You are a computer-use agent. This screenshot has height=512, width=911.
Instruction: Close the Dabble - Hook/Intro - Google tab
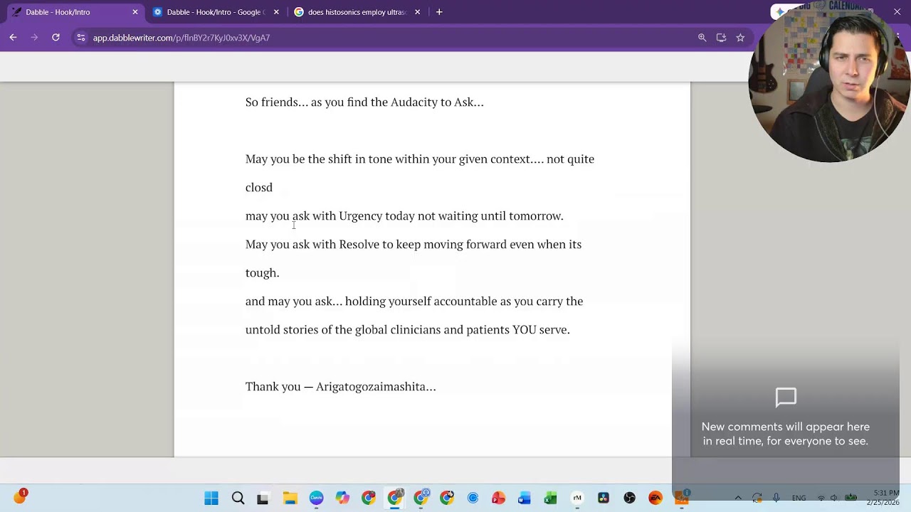(x=276, y=12)
